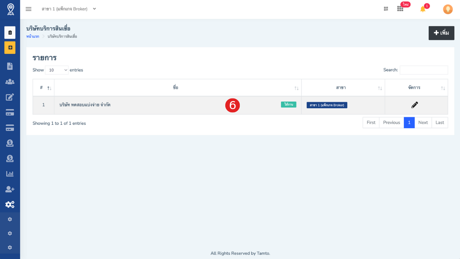The width and height of the screenshot is (460, 259).
Task: Open the edit note sidebar icon
Action: pos(10,97)
